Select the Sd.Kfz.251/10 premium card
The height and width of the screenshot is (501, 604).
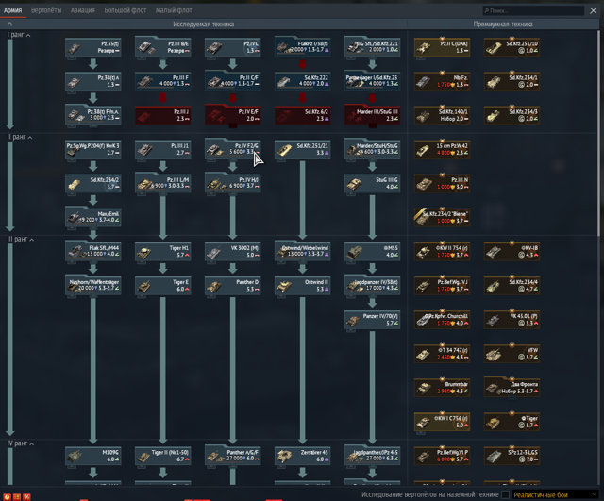click(x=512, y=46)
